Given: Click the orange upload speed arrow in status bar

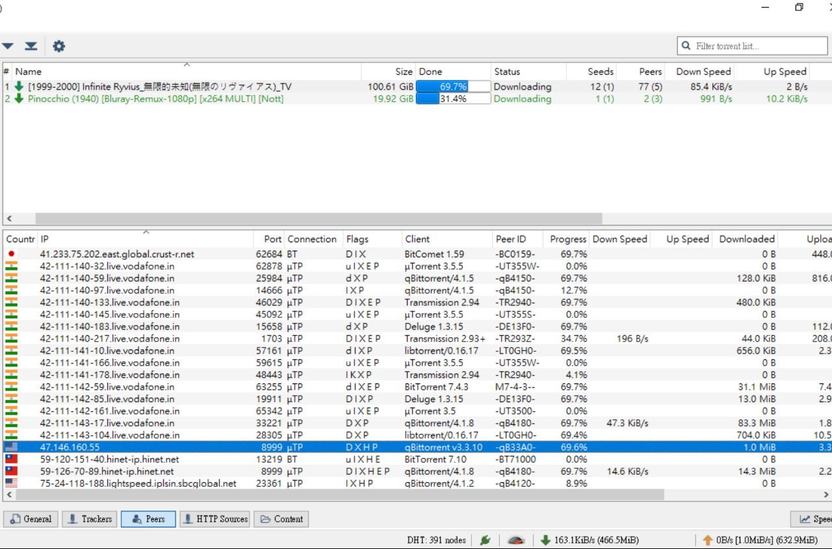Looking at the screenshot, I should coord(708,540).
